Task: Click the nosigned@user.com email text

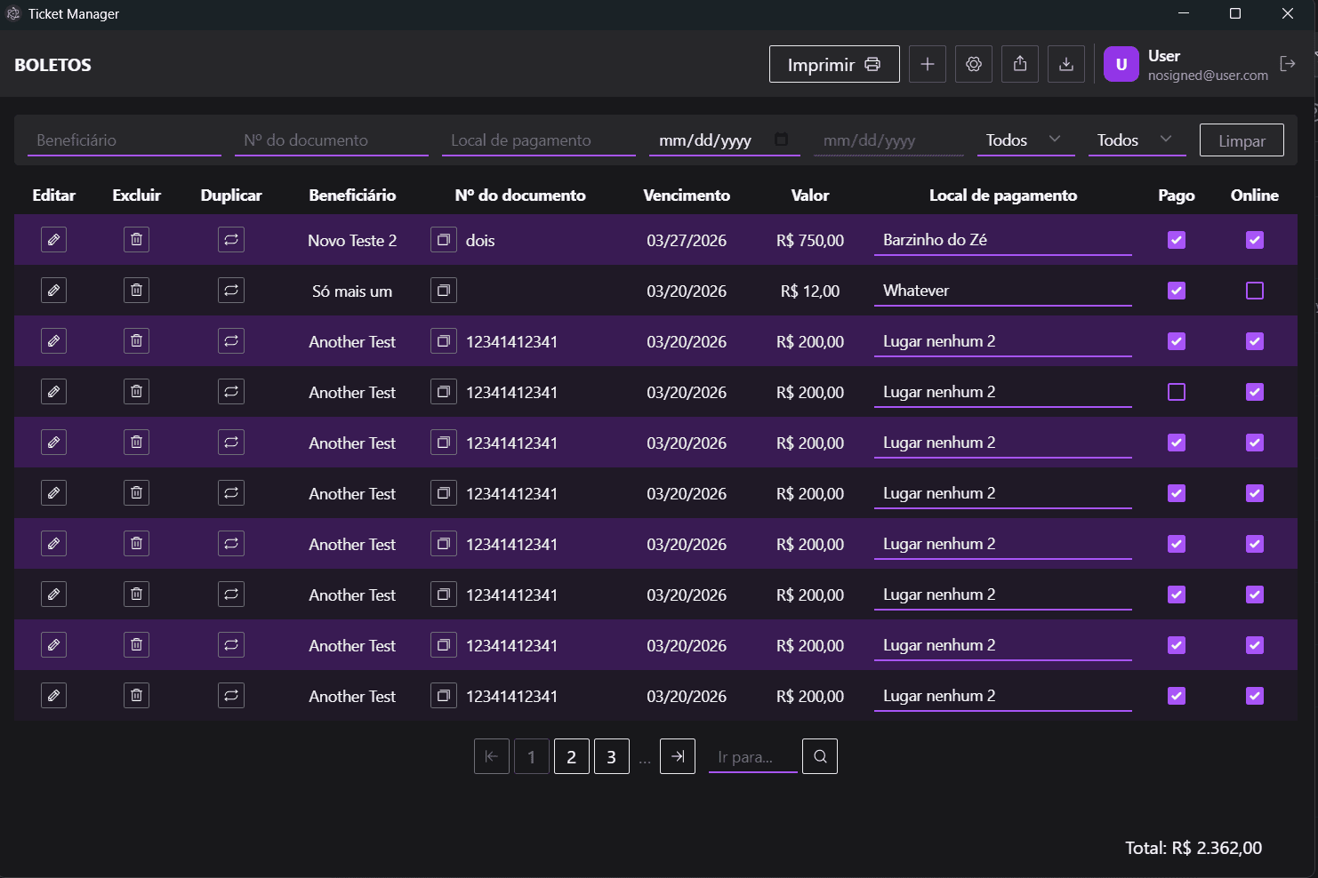Action: point(1208,76)
